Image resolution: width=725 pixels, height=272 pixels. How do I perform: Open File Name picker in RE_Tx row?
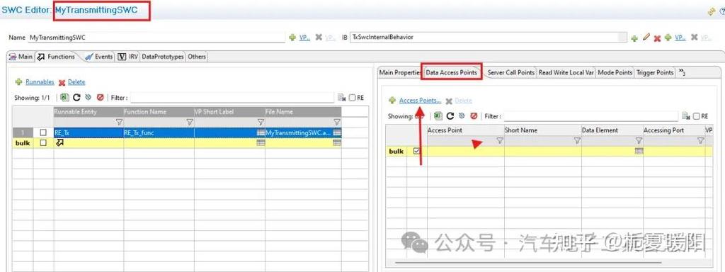point(337,132)
